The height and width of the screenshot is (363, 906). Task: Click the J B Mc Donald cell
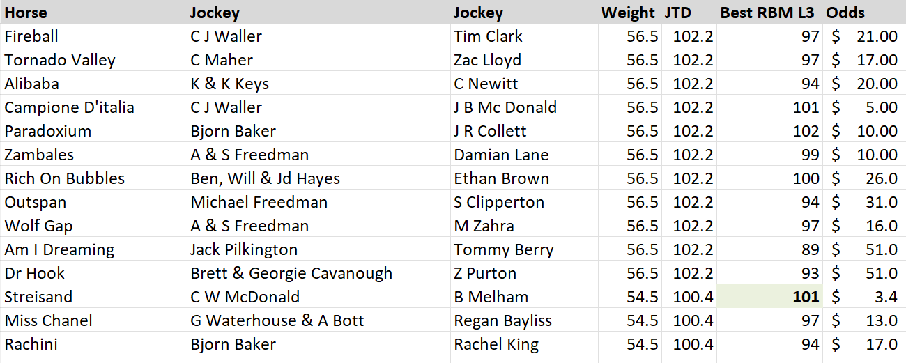[505, 107]
